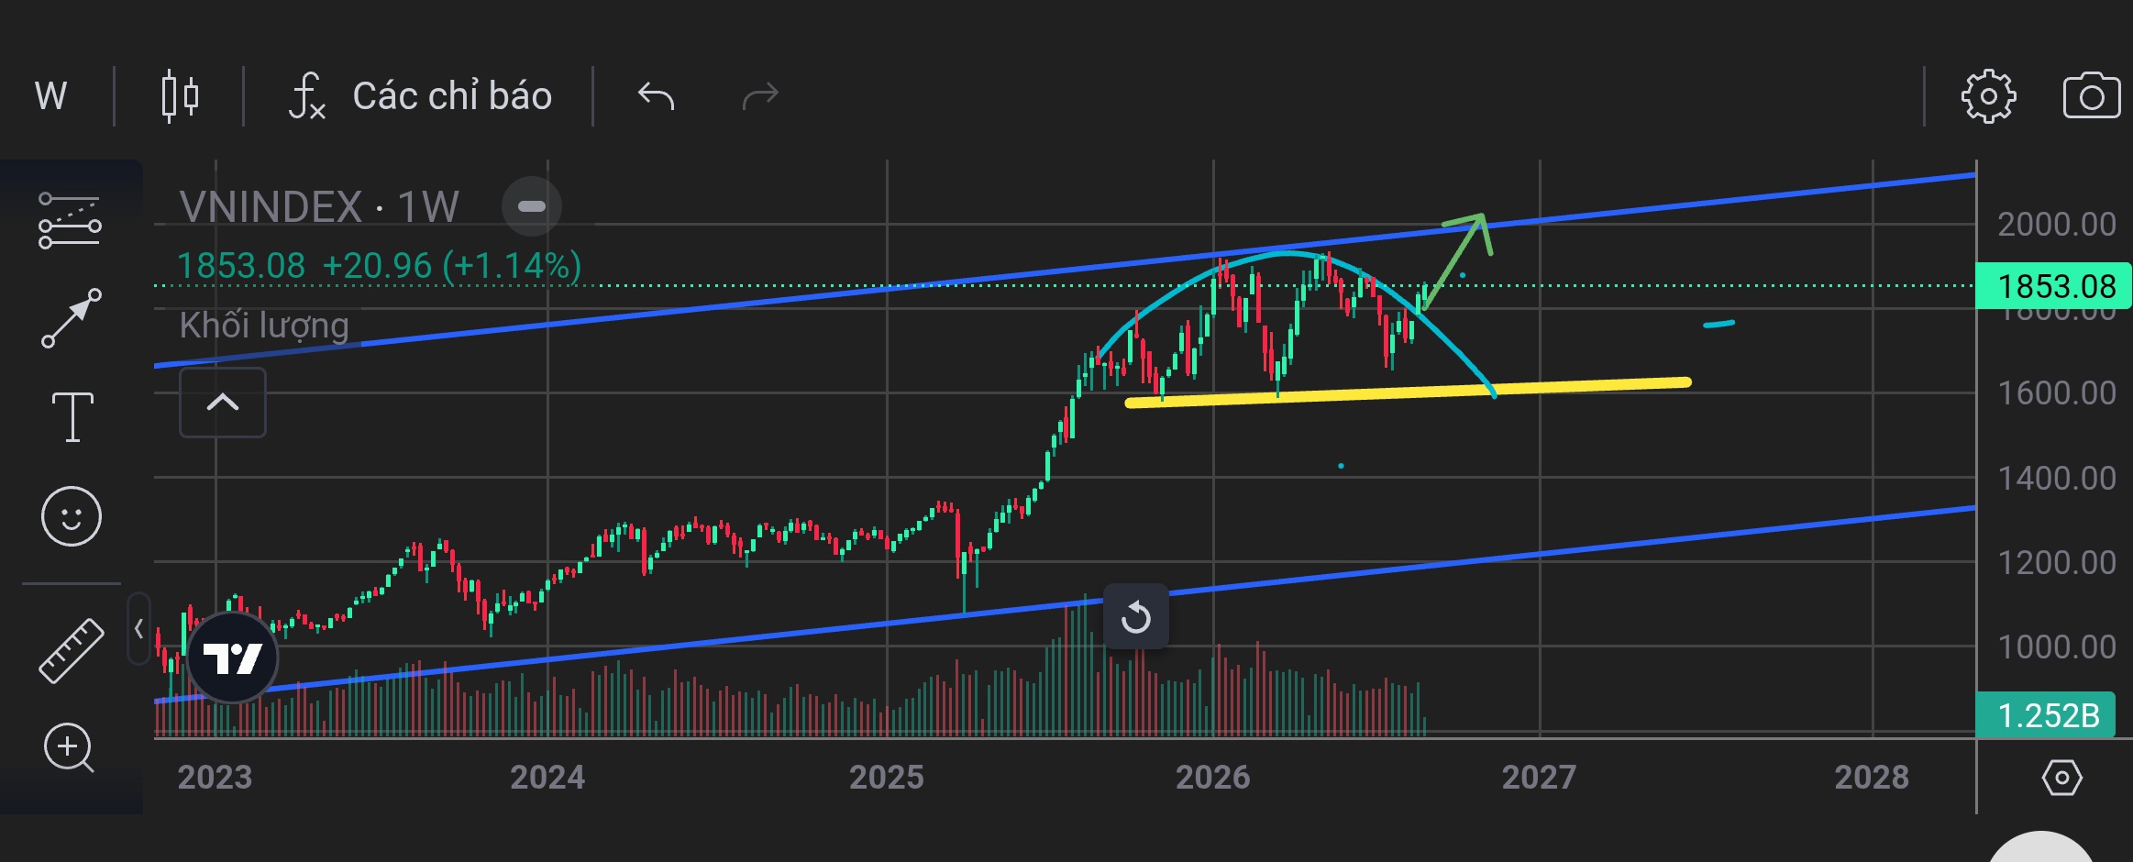Select the arrow drawing tool
The height and width of the screenshot is (862, 2133).
pos(72,318)
